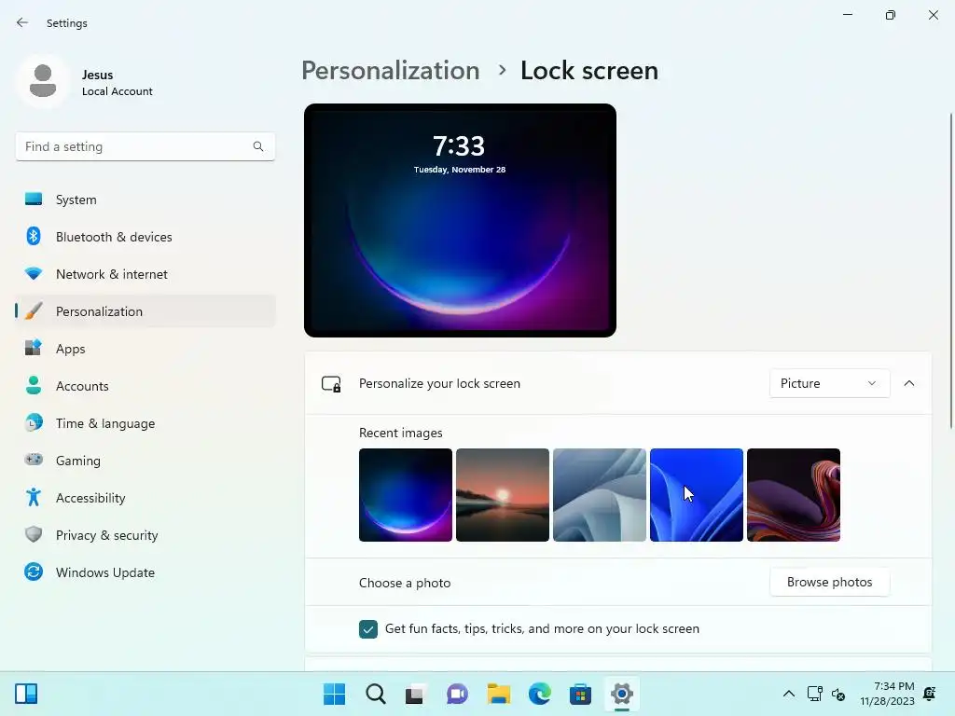Click the Personalization breadcrumb link
The height and width of the screenshot is (716, 955).
pos(391,71)
